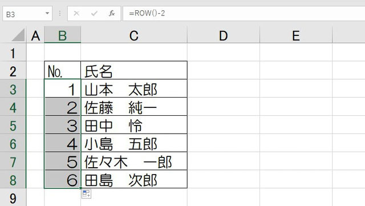365x206 pixels.
Task: Select the cell containing 佐々木 一郎
Action: 134,161
